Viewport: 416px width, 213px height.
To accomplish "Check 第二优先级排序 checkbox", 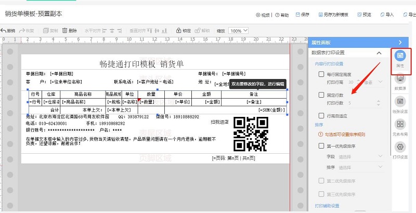I will (x=321, y=181).
